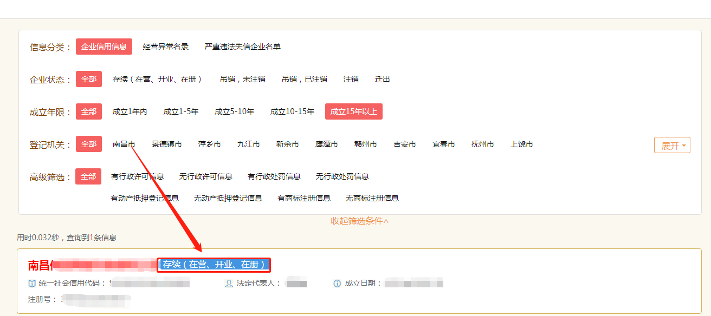Choose 赣州市 registration authority
The image size is (711, 316).
click(x=365, y=144)
